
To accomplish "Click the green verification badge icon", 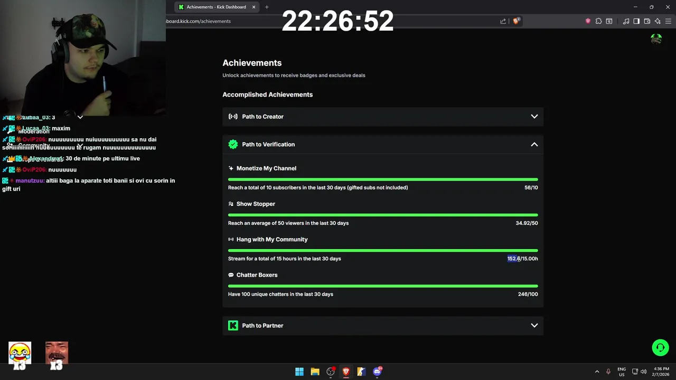I will 233,144.
